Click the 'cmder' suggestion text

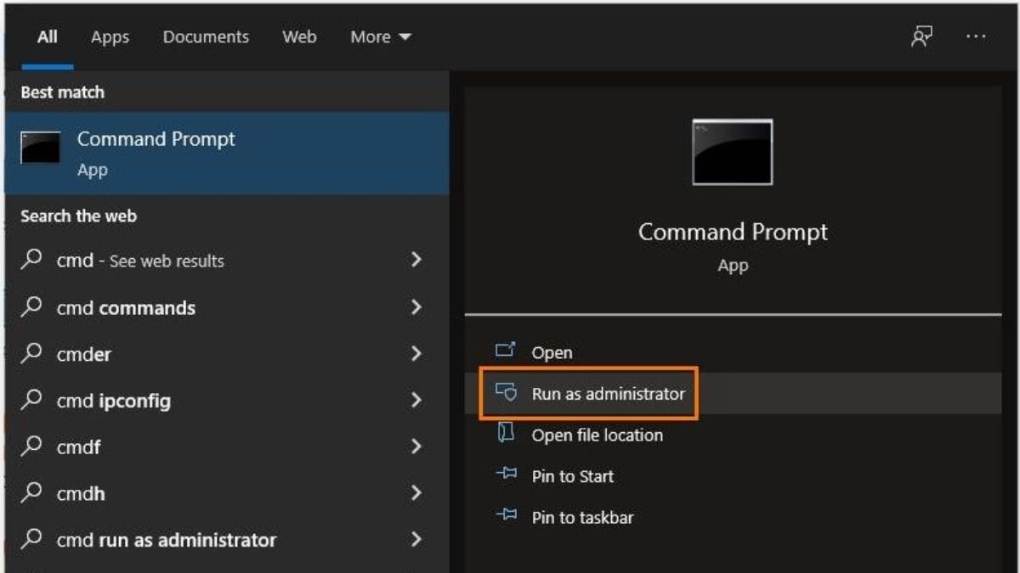pos(84,354)
